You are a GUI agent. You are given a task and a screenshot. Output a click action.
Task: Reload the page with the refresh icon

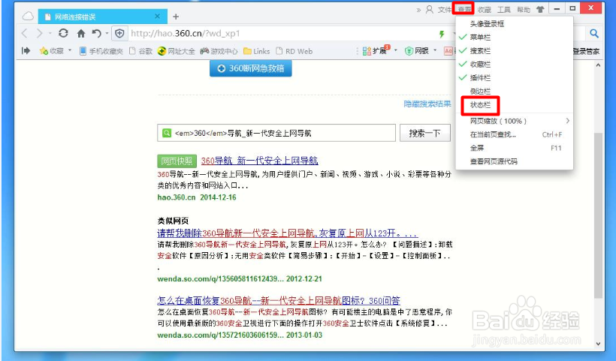(x=63, y=33)
